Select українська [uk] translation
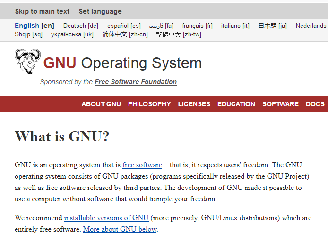The width and height of the screenshot is (328, 249). click(x=72, y=34)
